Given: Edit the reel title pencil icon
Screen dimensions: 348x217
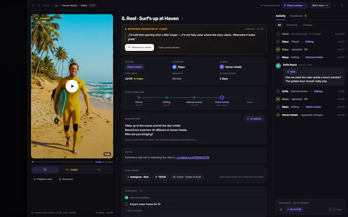Looking at the screenshot, I should point(182,19).
